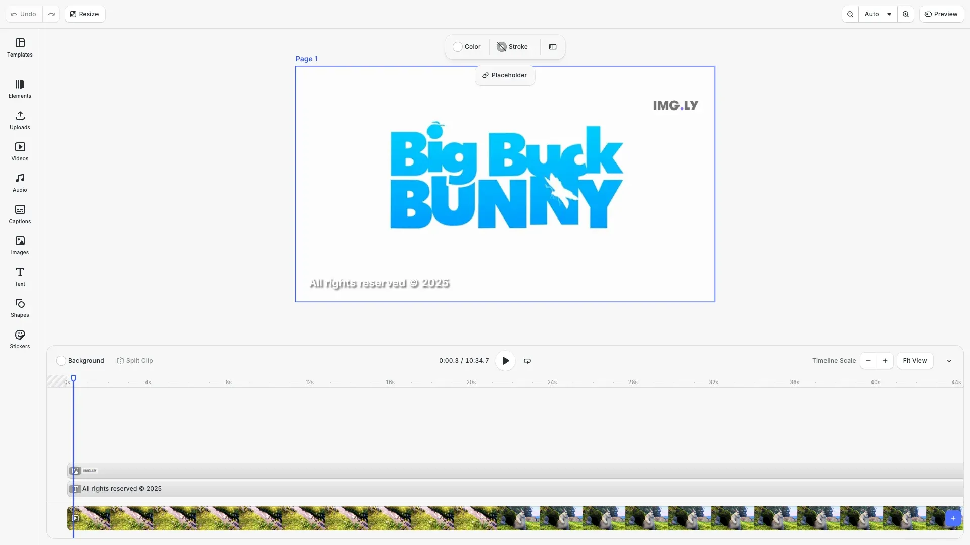
Task: Select the Elements sidebar icon
Action: [x=20, y=89]
